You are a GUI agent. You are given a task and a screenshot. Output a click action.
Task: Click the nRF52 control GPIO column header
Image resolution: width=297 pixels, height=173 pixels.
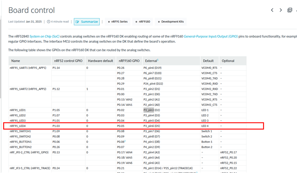[x=68, y=61]
